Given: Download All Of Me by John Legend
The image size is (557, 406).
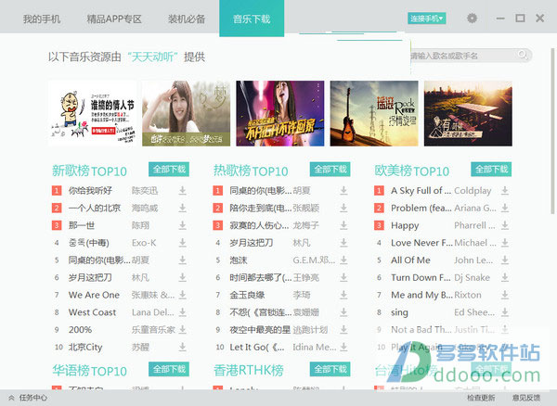Looking at the screenshot, I should pyautogui.click(x=505, y=260).
